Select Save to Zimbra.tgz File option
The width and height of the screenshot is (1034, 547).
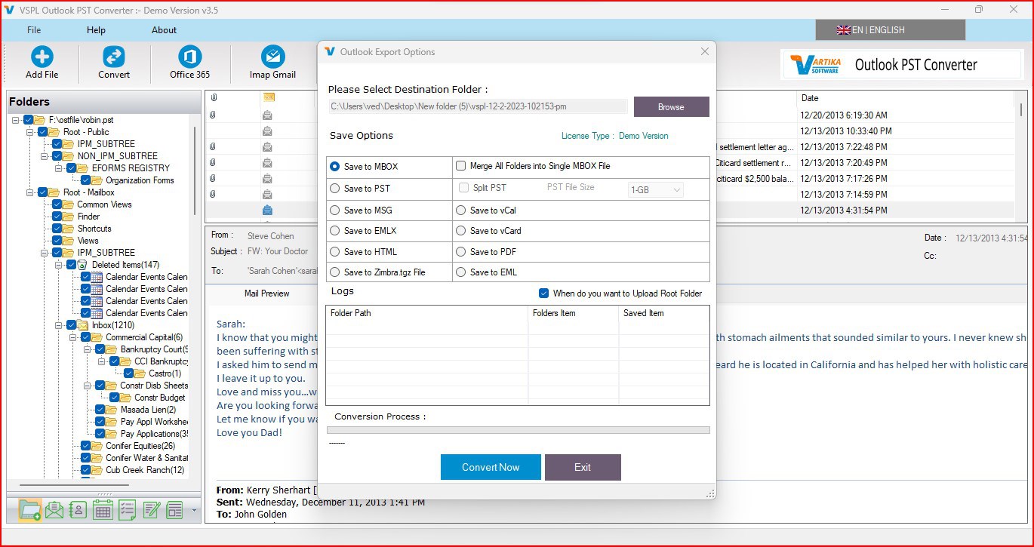click(334, 272)
